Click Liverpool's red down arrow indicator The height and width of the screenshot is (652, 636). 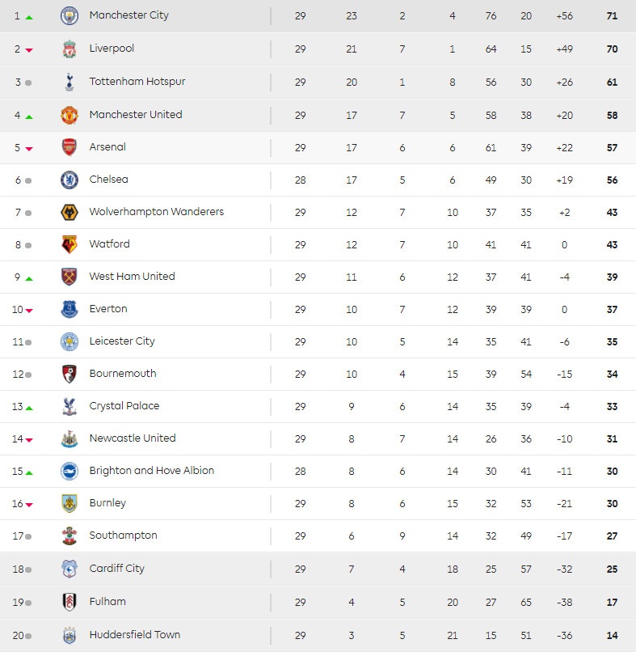(29, 50)
